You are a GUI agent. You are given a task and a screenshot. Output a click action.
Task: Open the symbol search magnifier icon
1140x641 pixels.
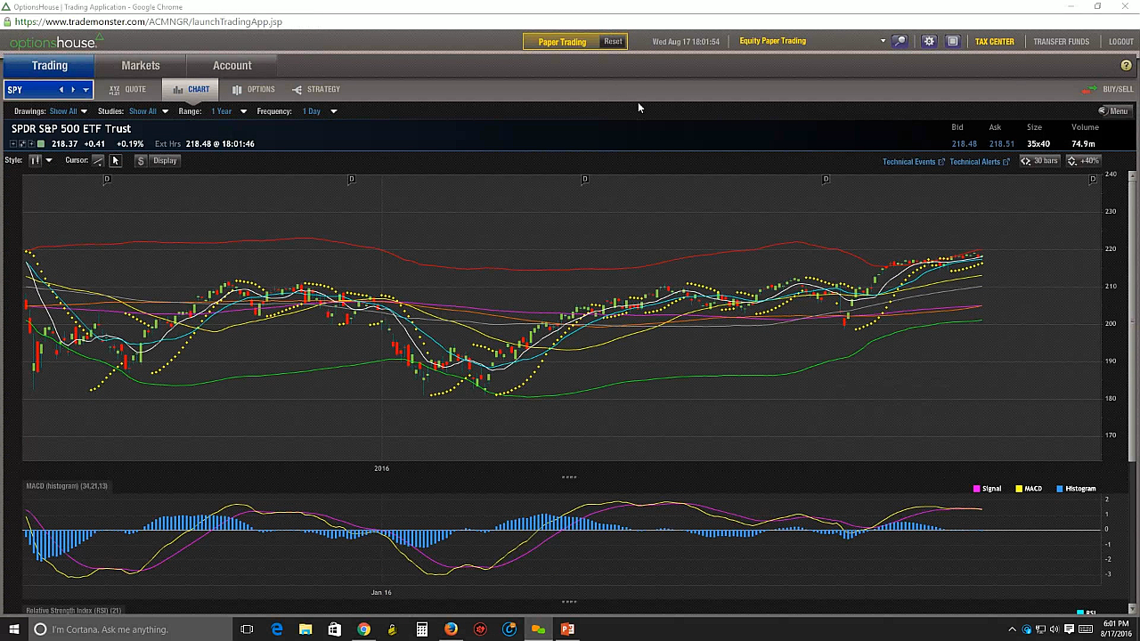click(x=900, y=41)
